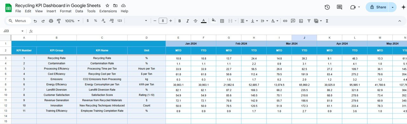Search the Menus box
Screen dimensions: 407x124
pos(18,21)
